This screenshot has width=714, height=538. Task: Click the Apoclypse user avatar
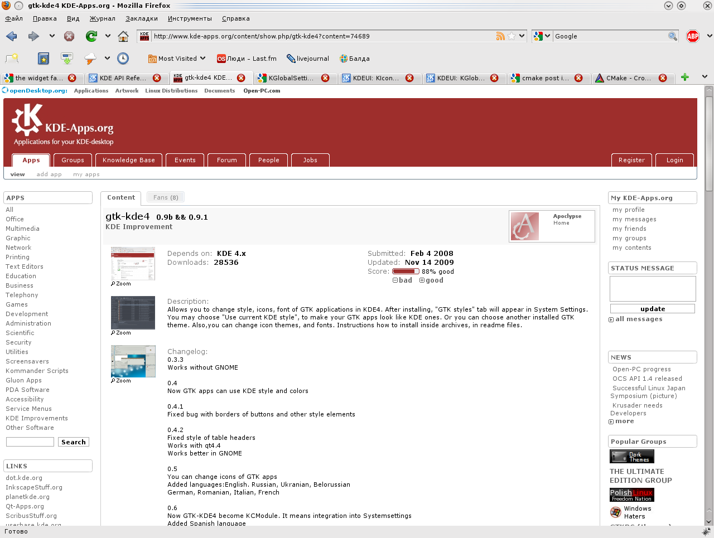click(525, 226)
